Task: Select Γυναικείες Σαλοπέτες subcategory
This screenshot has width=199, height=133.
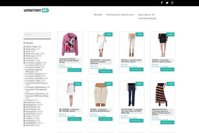Action: 35,93
